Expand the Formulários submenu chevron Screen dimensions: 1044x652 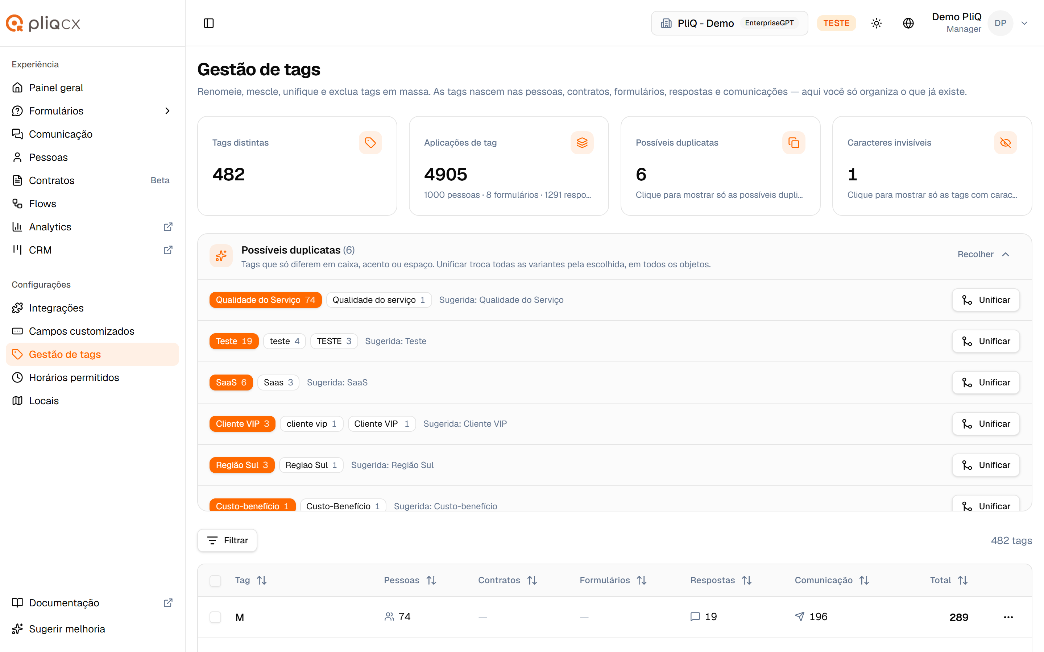click(x=168, y=111)
